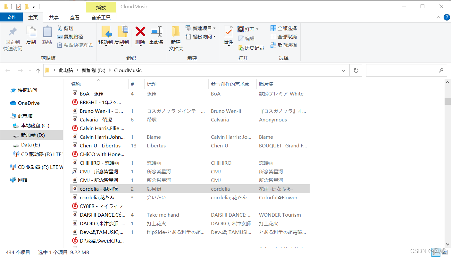Click the vertical scrollbar thumb
Viewport: 451px width, 257px height.
[x=447, y=101]
